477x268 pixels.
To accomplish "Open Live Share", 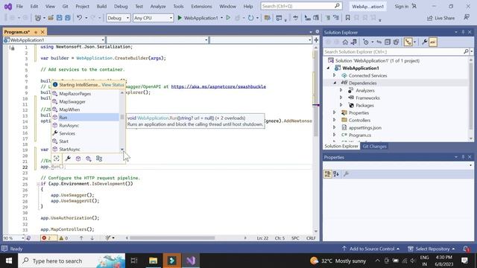I will coord(440,18).
